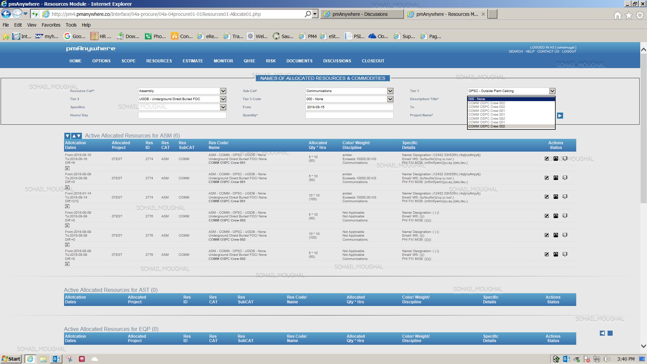Click the Hours/ Day input field
The width and height of the screenshot is (647, 364).
coord(182,115)
